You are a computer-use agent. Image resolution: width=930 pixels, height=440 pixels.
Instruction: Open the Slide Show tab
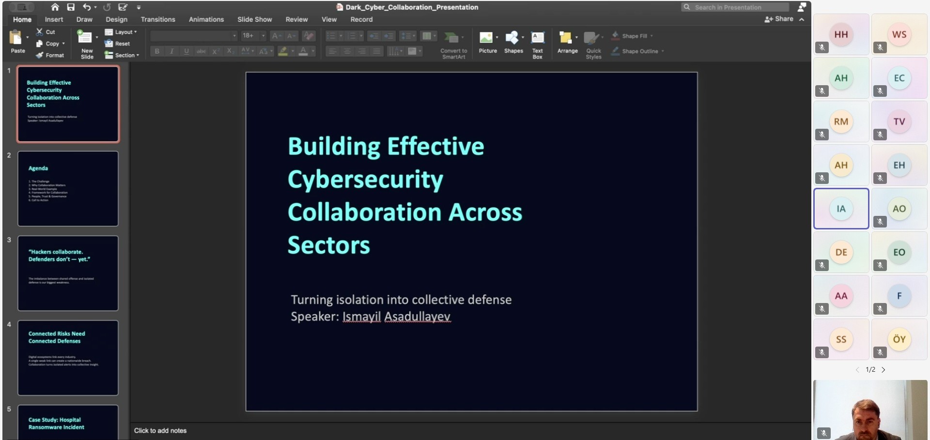(254, 19)
